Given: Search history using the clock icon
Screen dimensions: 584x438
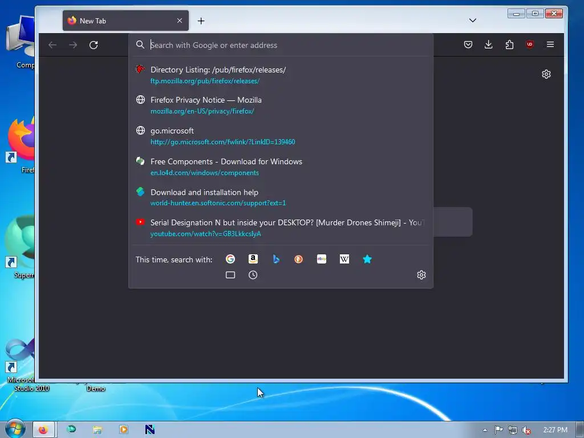Looking at the screenshot, I should (x=253, y=275).
